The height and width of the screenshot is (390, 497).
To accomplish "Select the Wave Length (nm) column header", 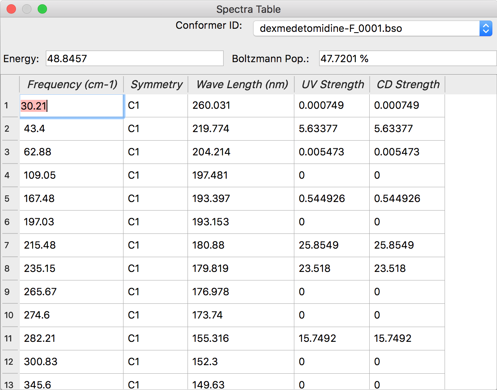I will [x=241, y=84].
